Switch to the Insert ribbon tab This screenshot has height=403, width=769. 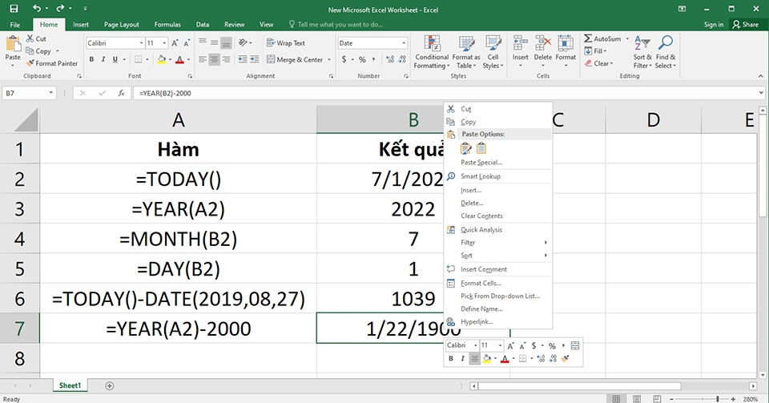point(81,25)
